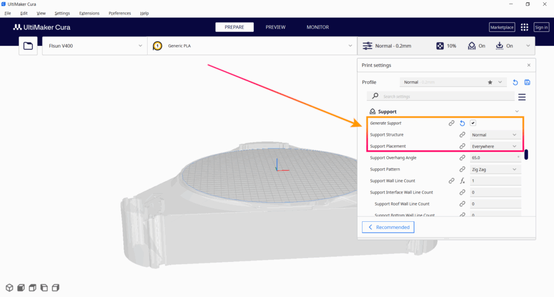Reset profile changes with undo arrow icon
The width and height of the screenshot is (554, 297).
[515, 82]
